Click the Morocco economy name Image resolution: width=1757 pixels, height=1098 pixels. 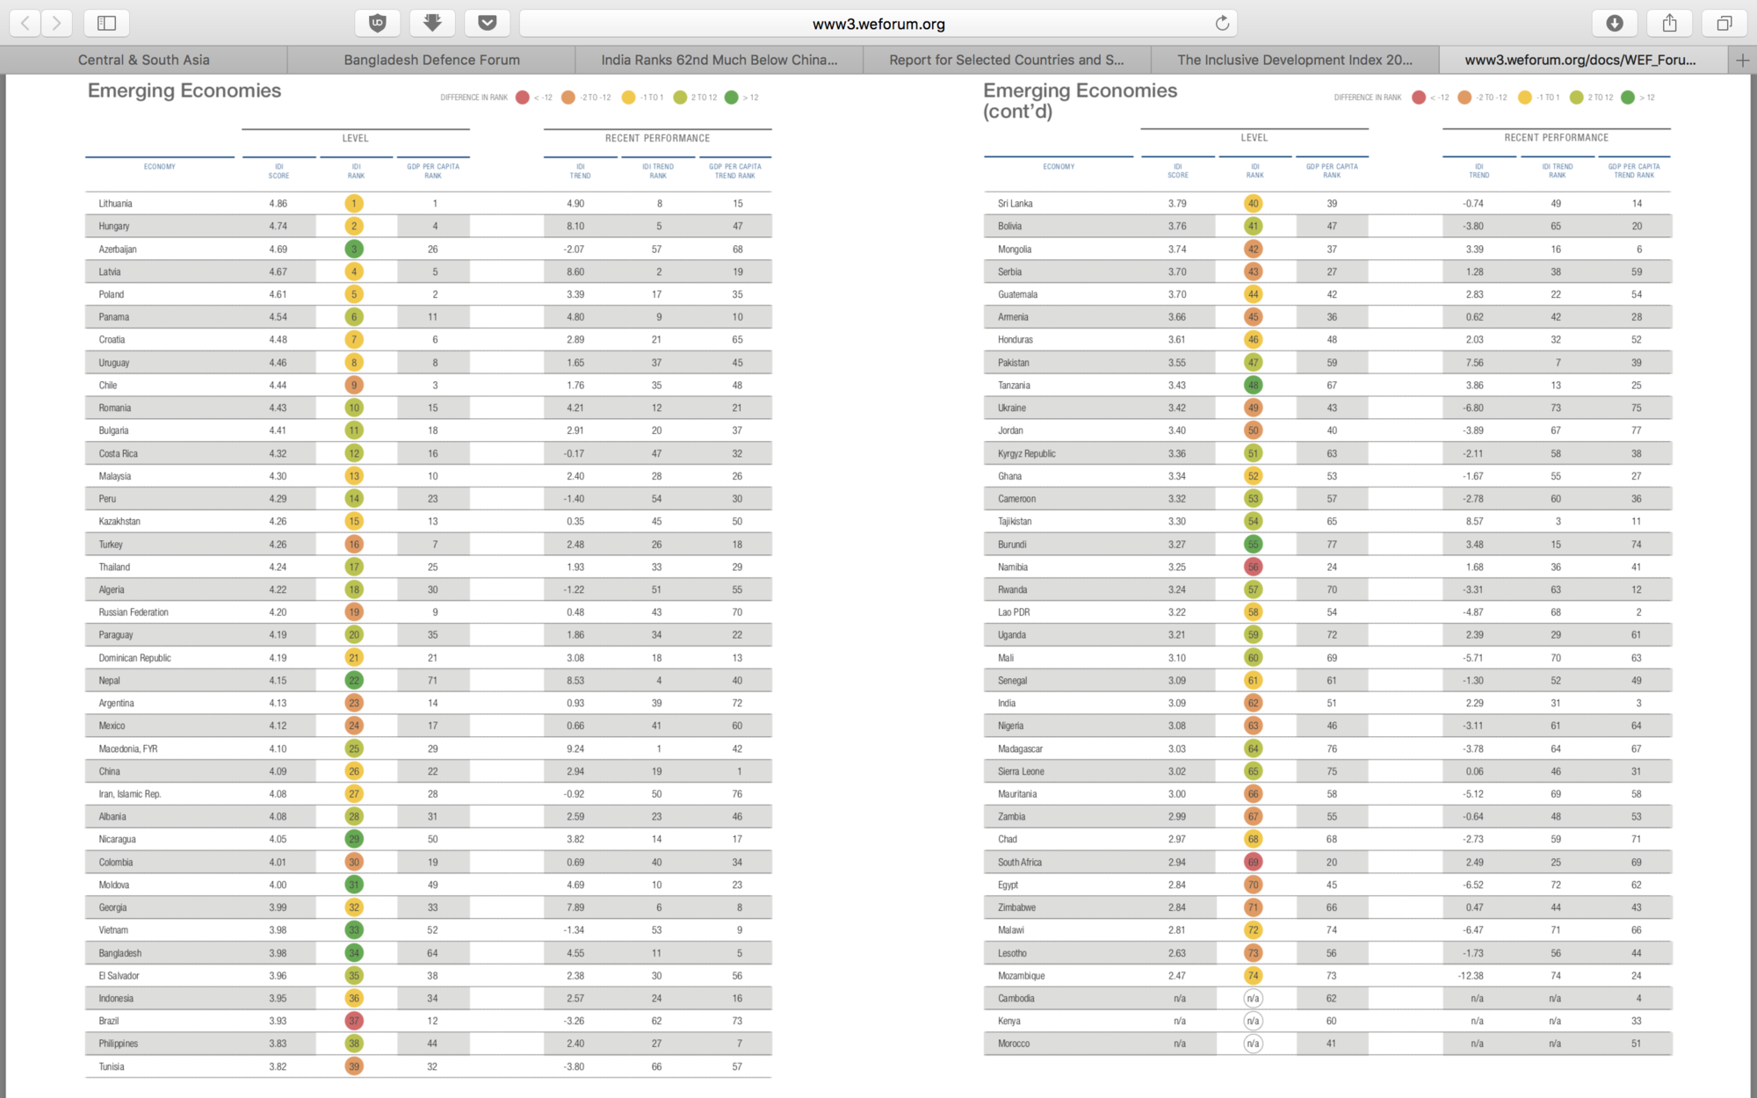1014,1044
